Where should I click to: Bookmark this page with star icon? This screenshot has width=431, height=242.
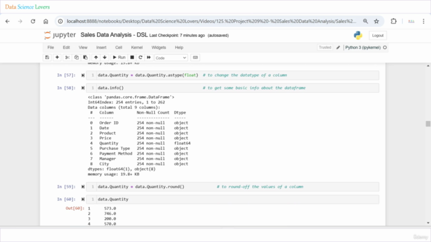click(x=376, y=21)
